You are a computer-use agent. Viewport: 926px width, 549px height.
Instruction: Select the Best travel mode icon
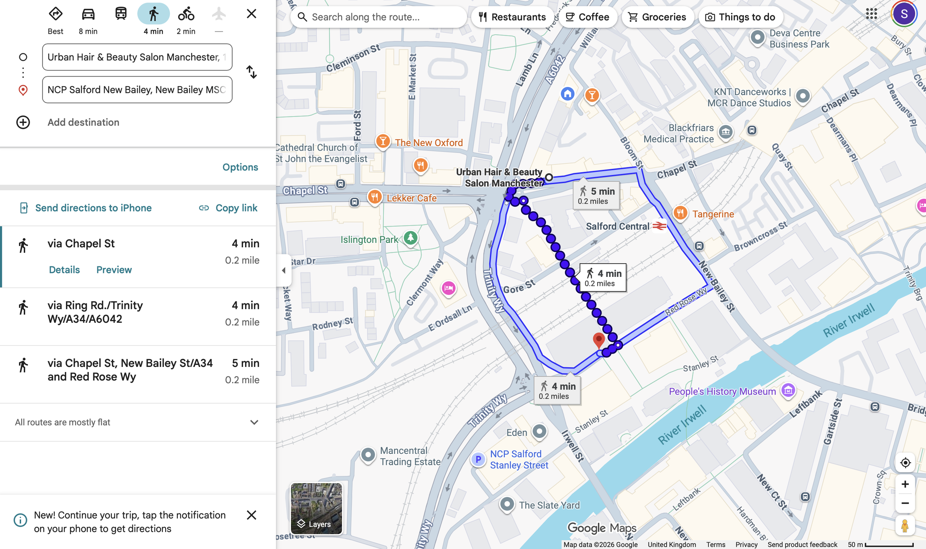[x=56, y=14]
